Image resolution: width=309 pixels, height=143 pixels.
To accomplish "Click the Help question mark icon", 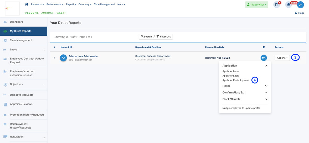I will [296, 13].
